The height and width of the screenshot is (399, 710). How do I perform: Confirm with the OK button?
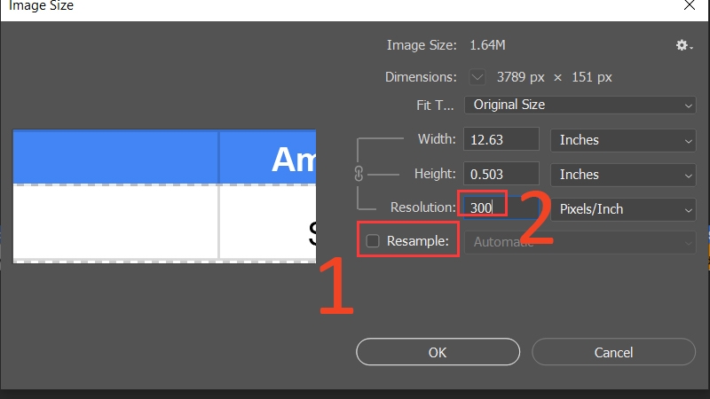438,352
